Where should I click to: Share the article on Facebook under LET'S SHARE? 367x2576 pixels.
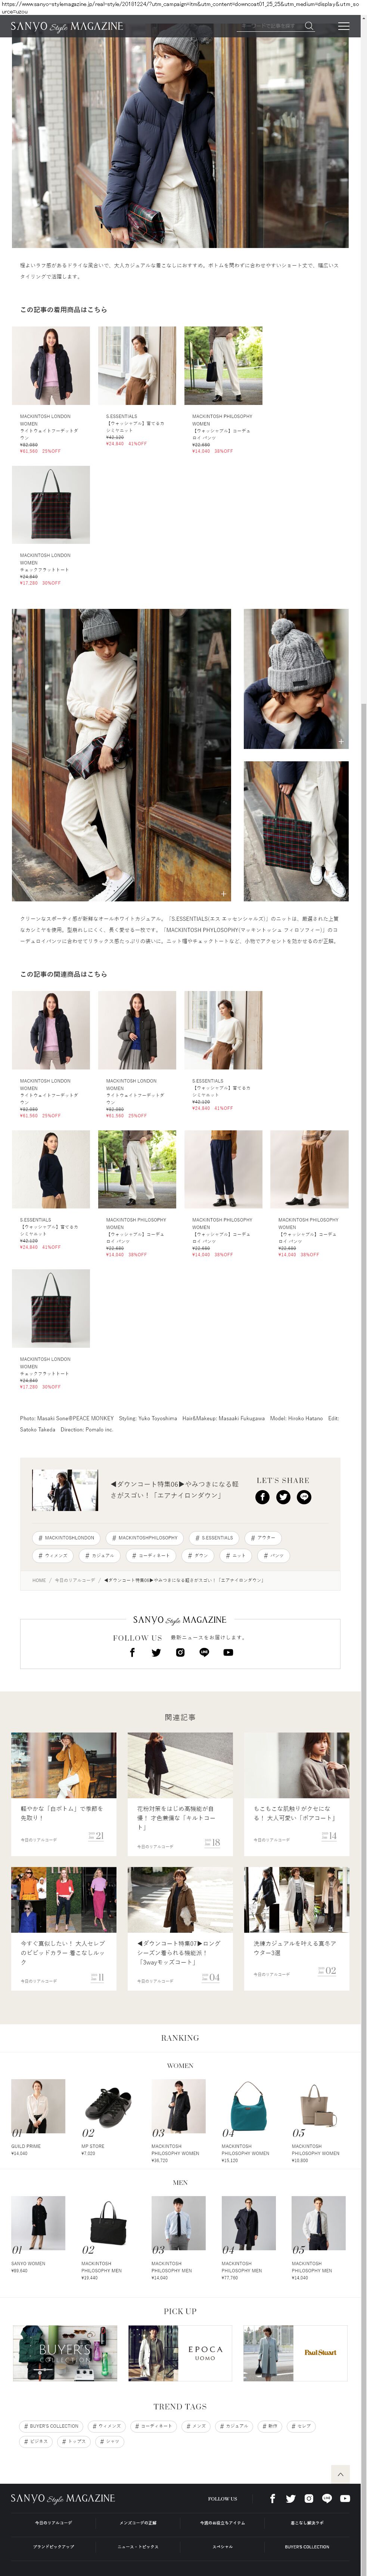click(262, 1497)
